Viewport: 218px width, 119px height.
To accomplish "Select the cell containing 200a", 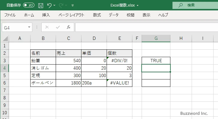I will 94,83.
